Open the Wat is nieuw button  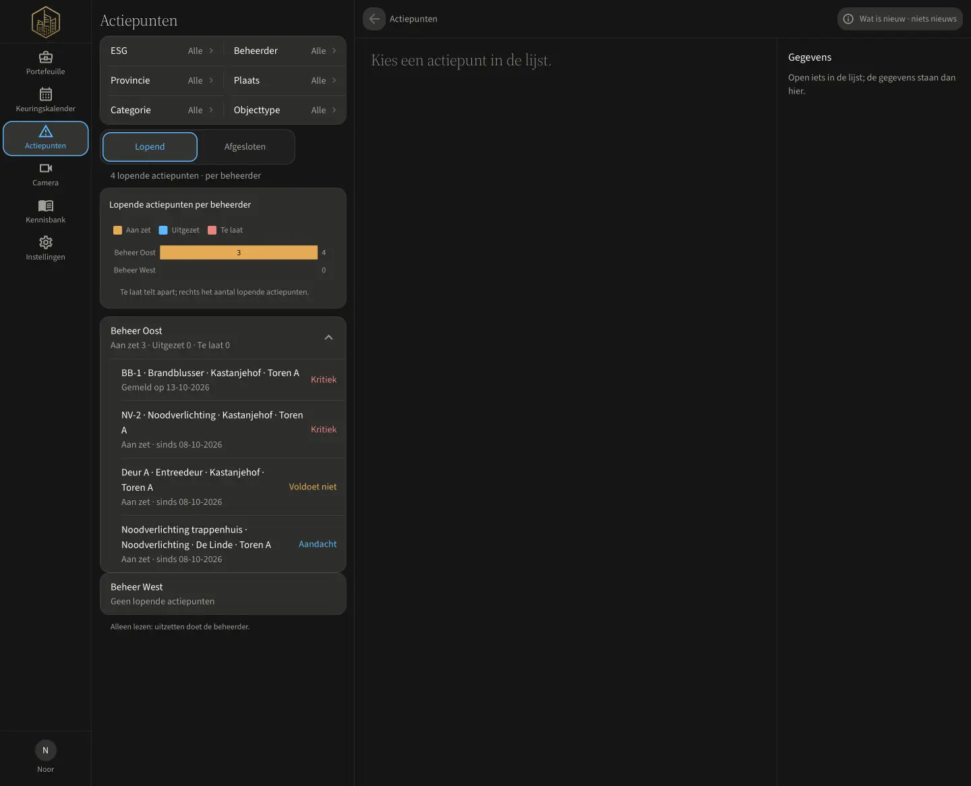tap(900, 19)
